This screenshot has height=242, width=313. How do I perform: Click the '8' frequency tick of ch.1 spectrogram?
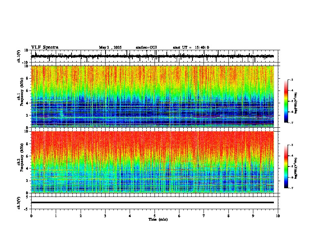27,78
